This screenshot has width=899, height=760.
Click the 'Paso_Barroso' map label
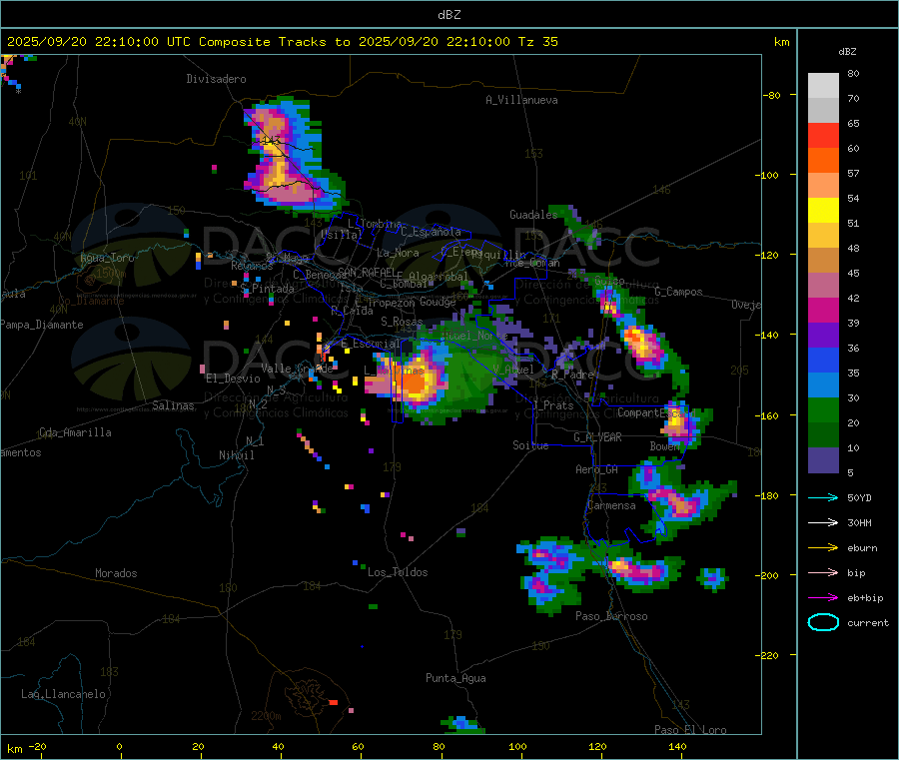tap(611, 616)
